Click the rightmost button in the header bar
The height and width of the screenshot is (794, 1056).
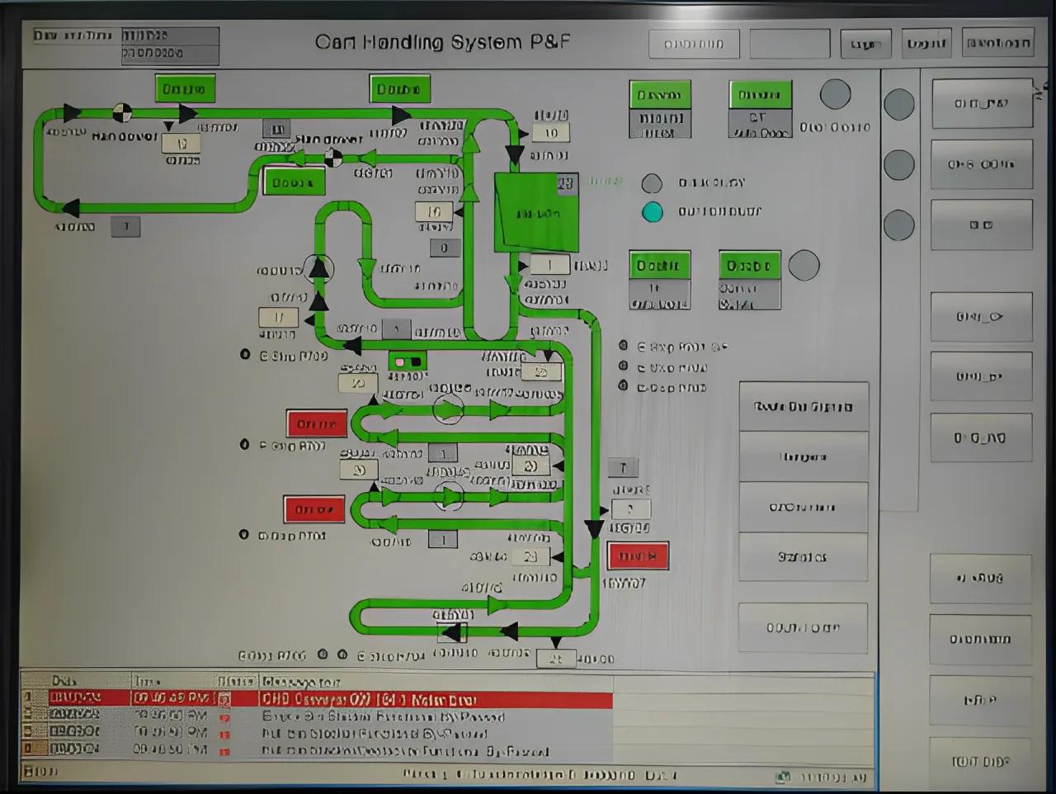point(997,43)
